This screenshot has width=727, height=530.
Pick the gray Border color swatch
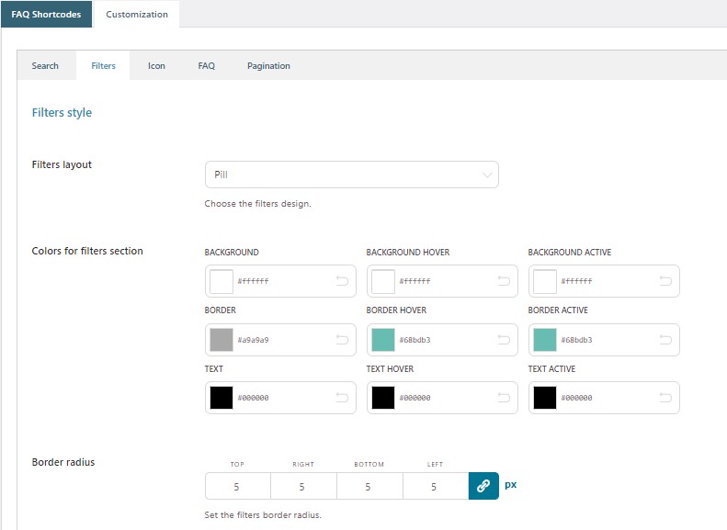222,340
